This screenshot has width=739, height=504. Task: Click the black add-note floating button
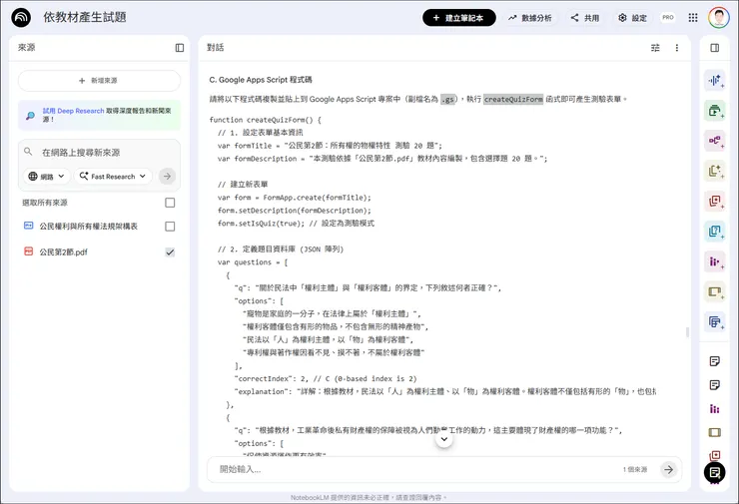[714, 472]
